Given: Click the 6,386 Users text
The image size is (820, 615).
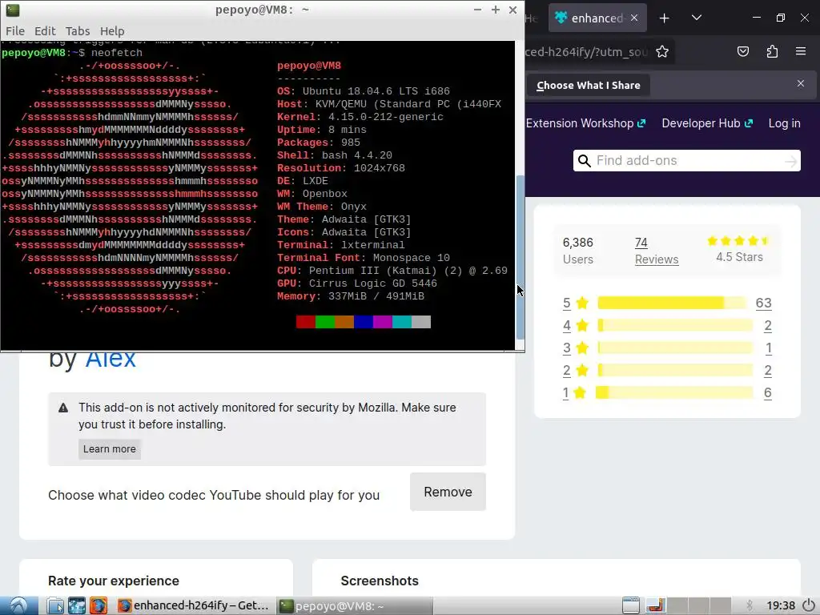Looking at the screenshot, I should pos(578,251).
